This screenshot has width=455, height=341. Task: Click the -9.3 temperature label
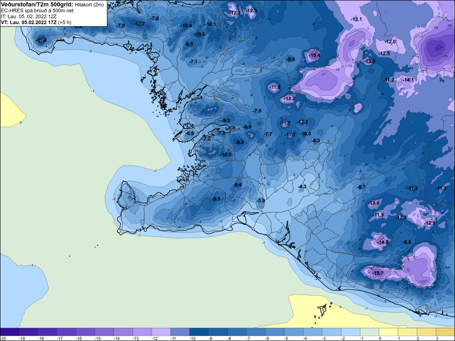point(226,120)
